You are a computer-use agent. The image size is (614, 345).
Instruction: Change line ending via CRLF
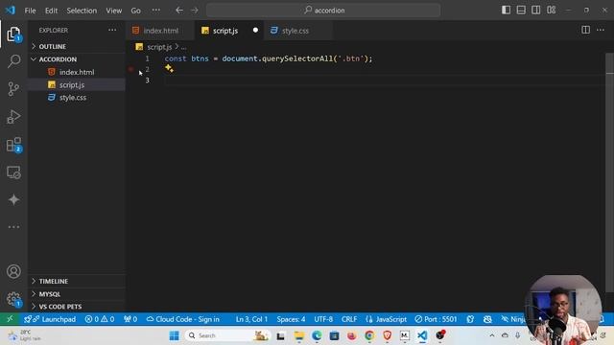349,319
